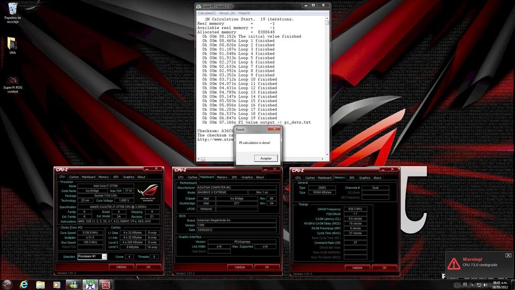Click Validate in left CPU-Z window
This screenshot has width=515, height=290.
point(121,267)
